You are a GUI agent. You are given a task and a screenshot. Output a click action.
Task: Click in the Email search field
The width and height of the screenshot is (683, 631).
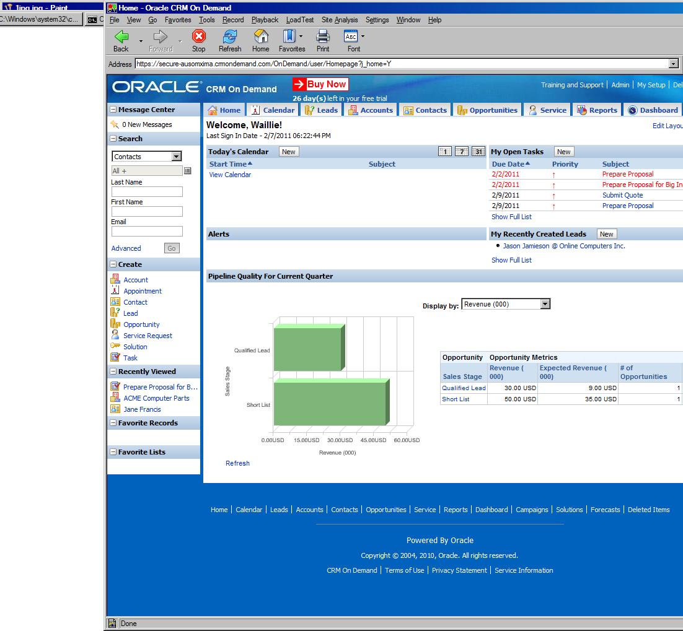[147, 231]
